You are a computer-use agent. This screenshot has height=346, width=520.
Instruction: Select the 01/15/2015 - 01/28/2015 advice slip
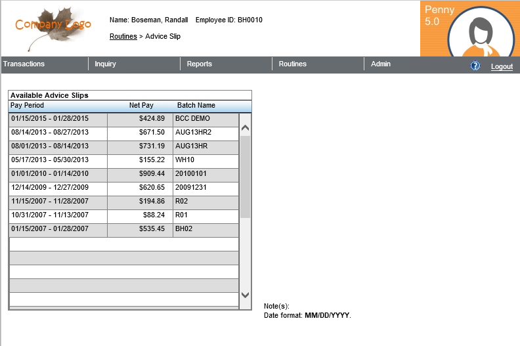point(58,119)
